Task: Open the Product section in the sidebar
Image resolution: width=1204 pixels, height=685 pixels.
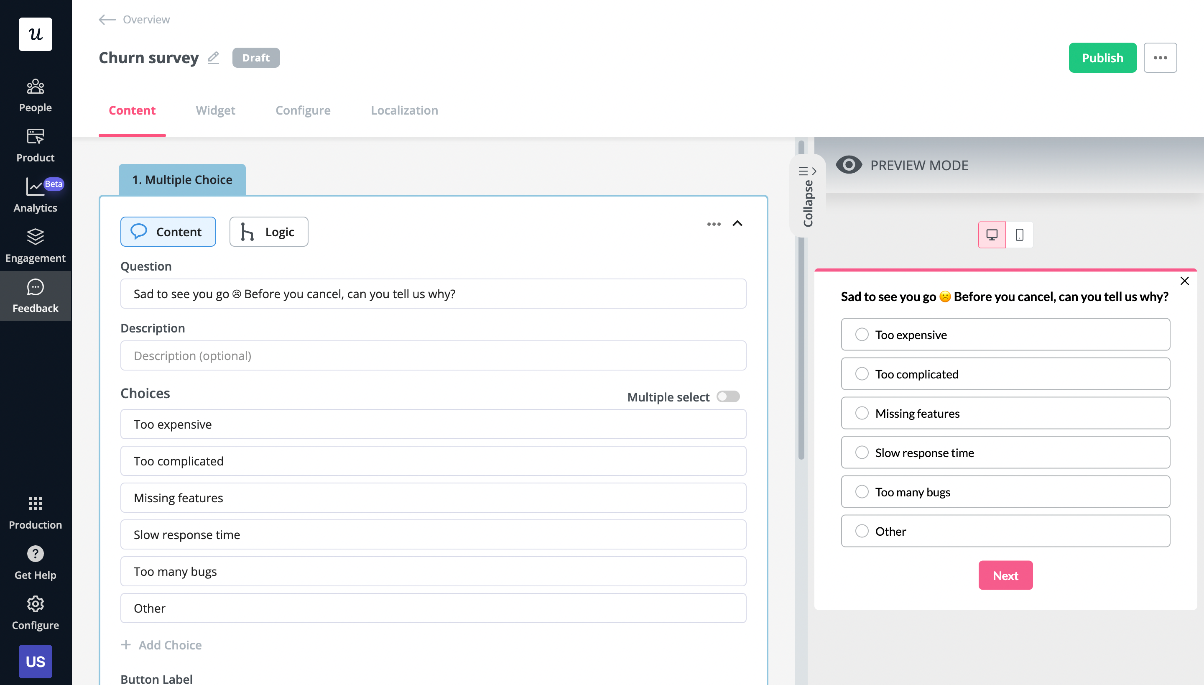Action: coord(35,144)
